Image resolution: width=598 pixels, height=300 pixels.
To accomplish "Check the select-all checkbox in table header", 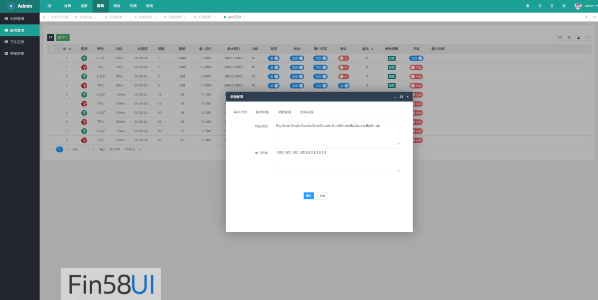I will coord(53,49).
